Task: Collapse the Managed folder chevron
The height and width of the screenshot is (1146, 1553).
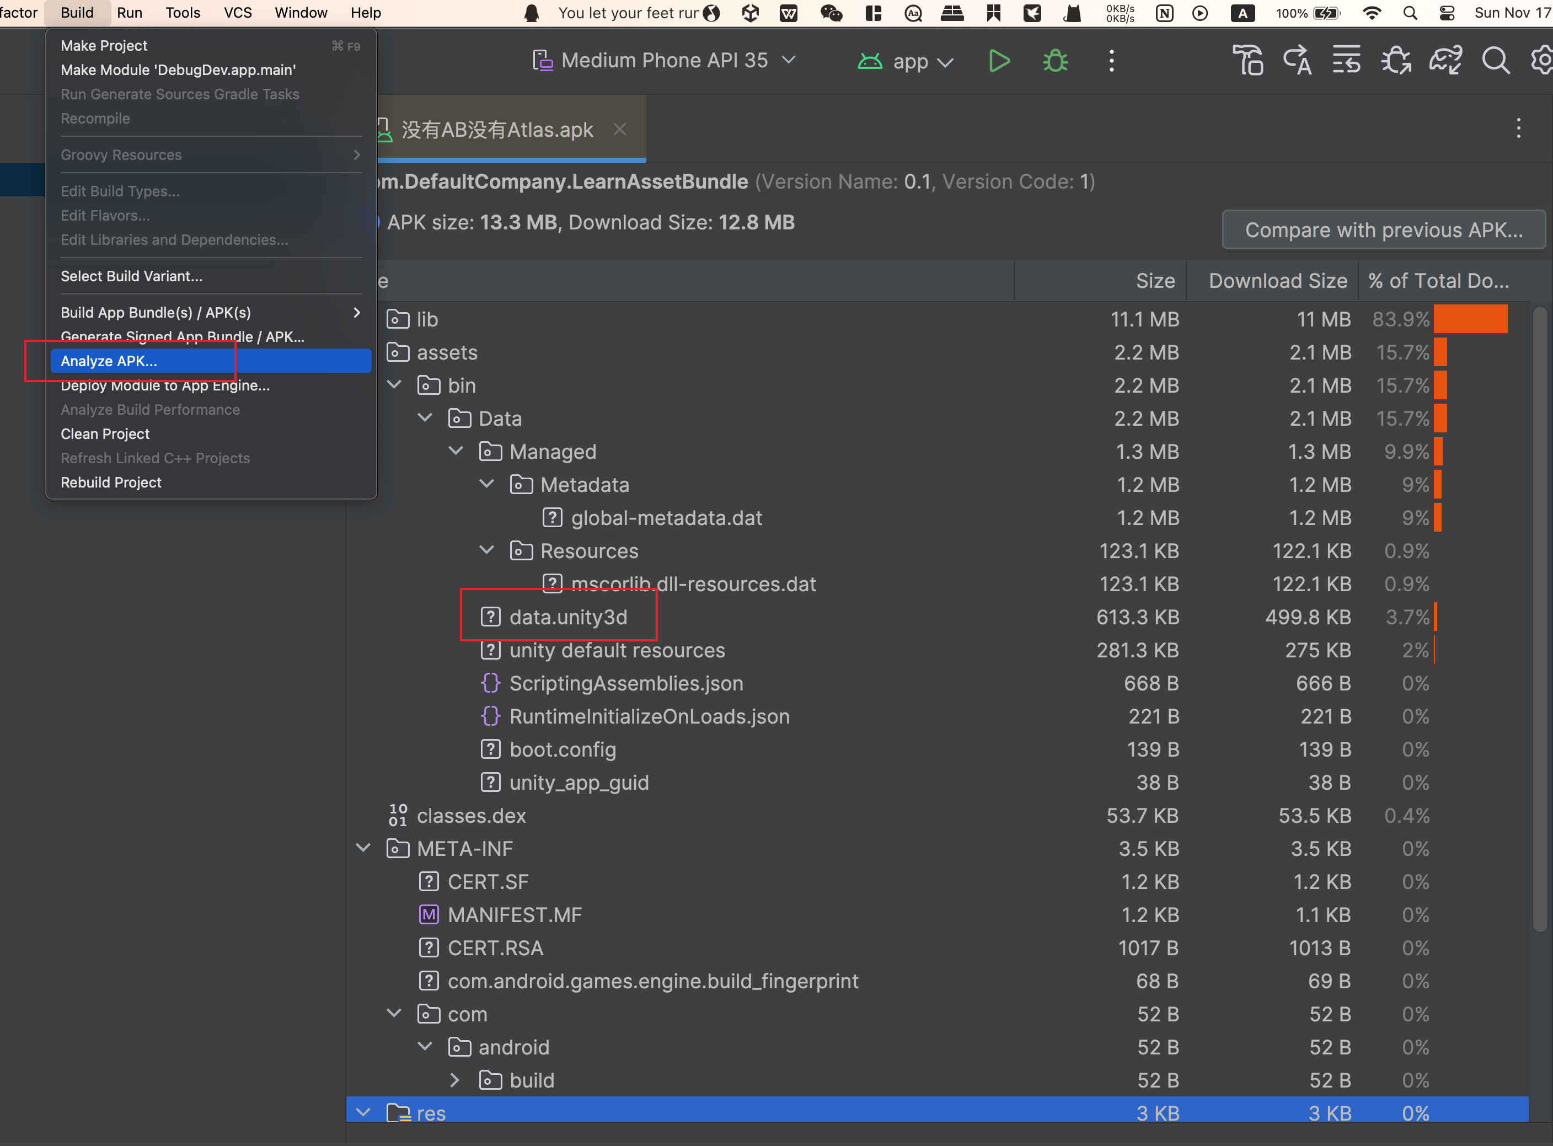Action: 456,451
